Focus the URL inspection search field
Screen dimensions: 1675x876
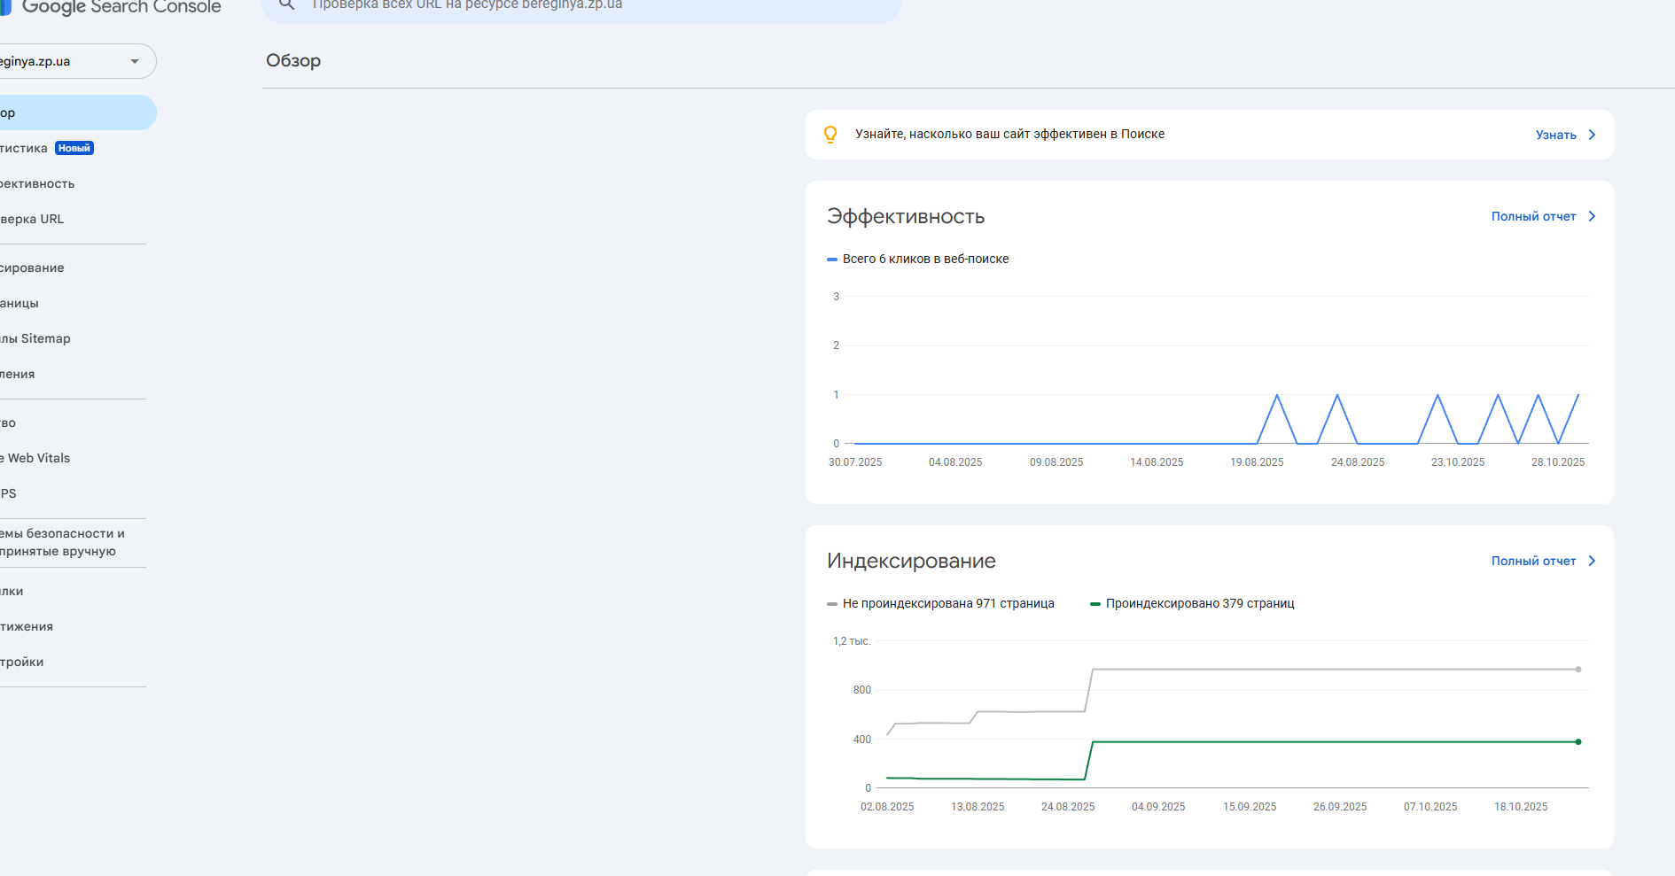(585, 5)
